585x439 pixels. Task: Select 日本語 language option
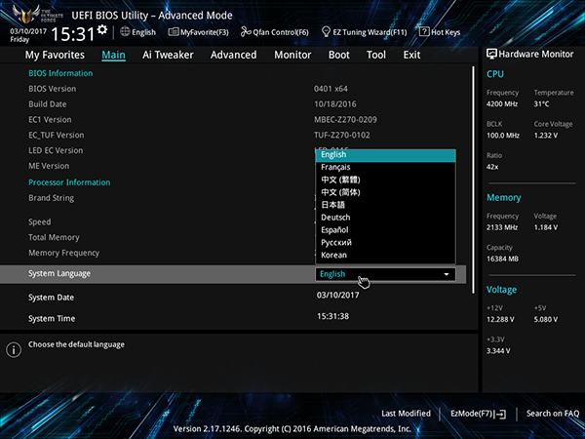pos(385,205)
